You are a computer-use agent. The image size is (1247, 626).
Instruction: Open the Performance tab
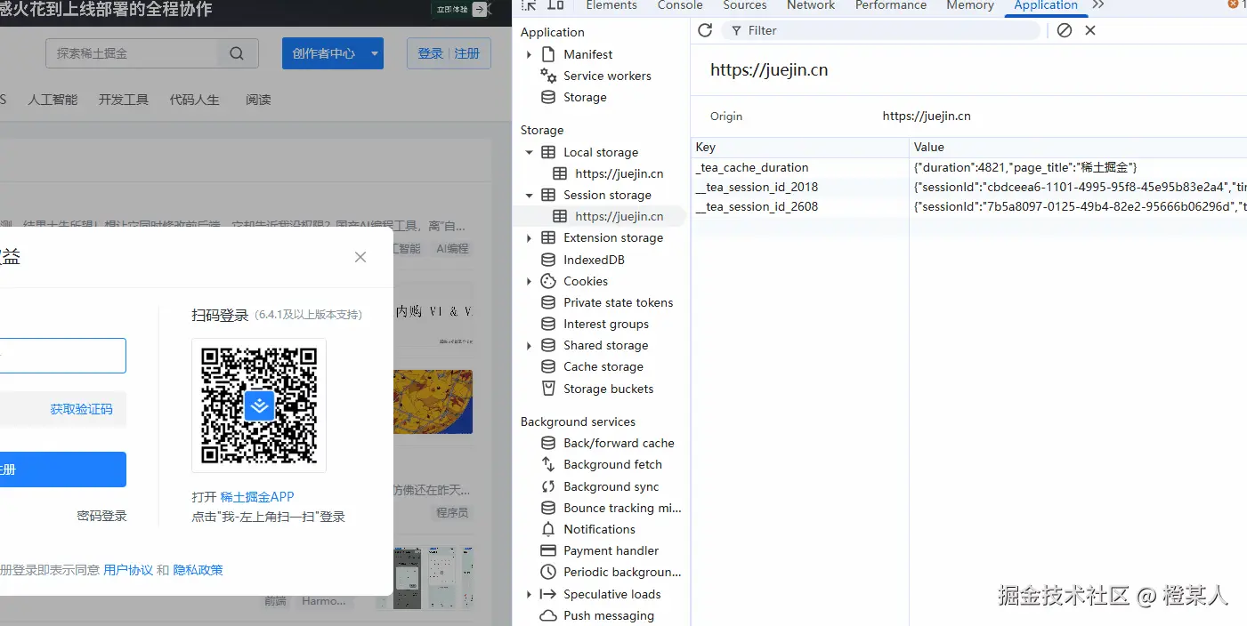891,5
